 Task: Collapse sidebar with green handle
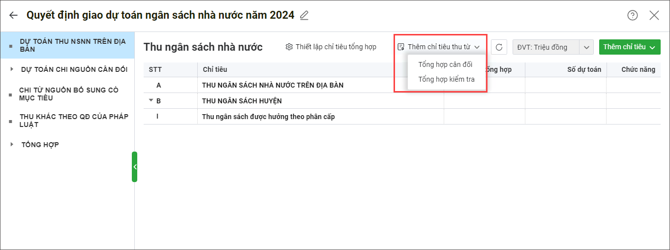(134, 167)
